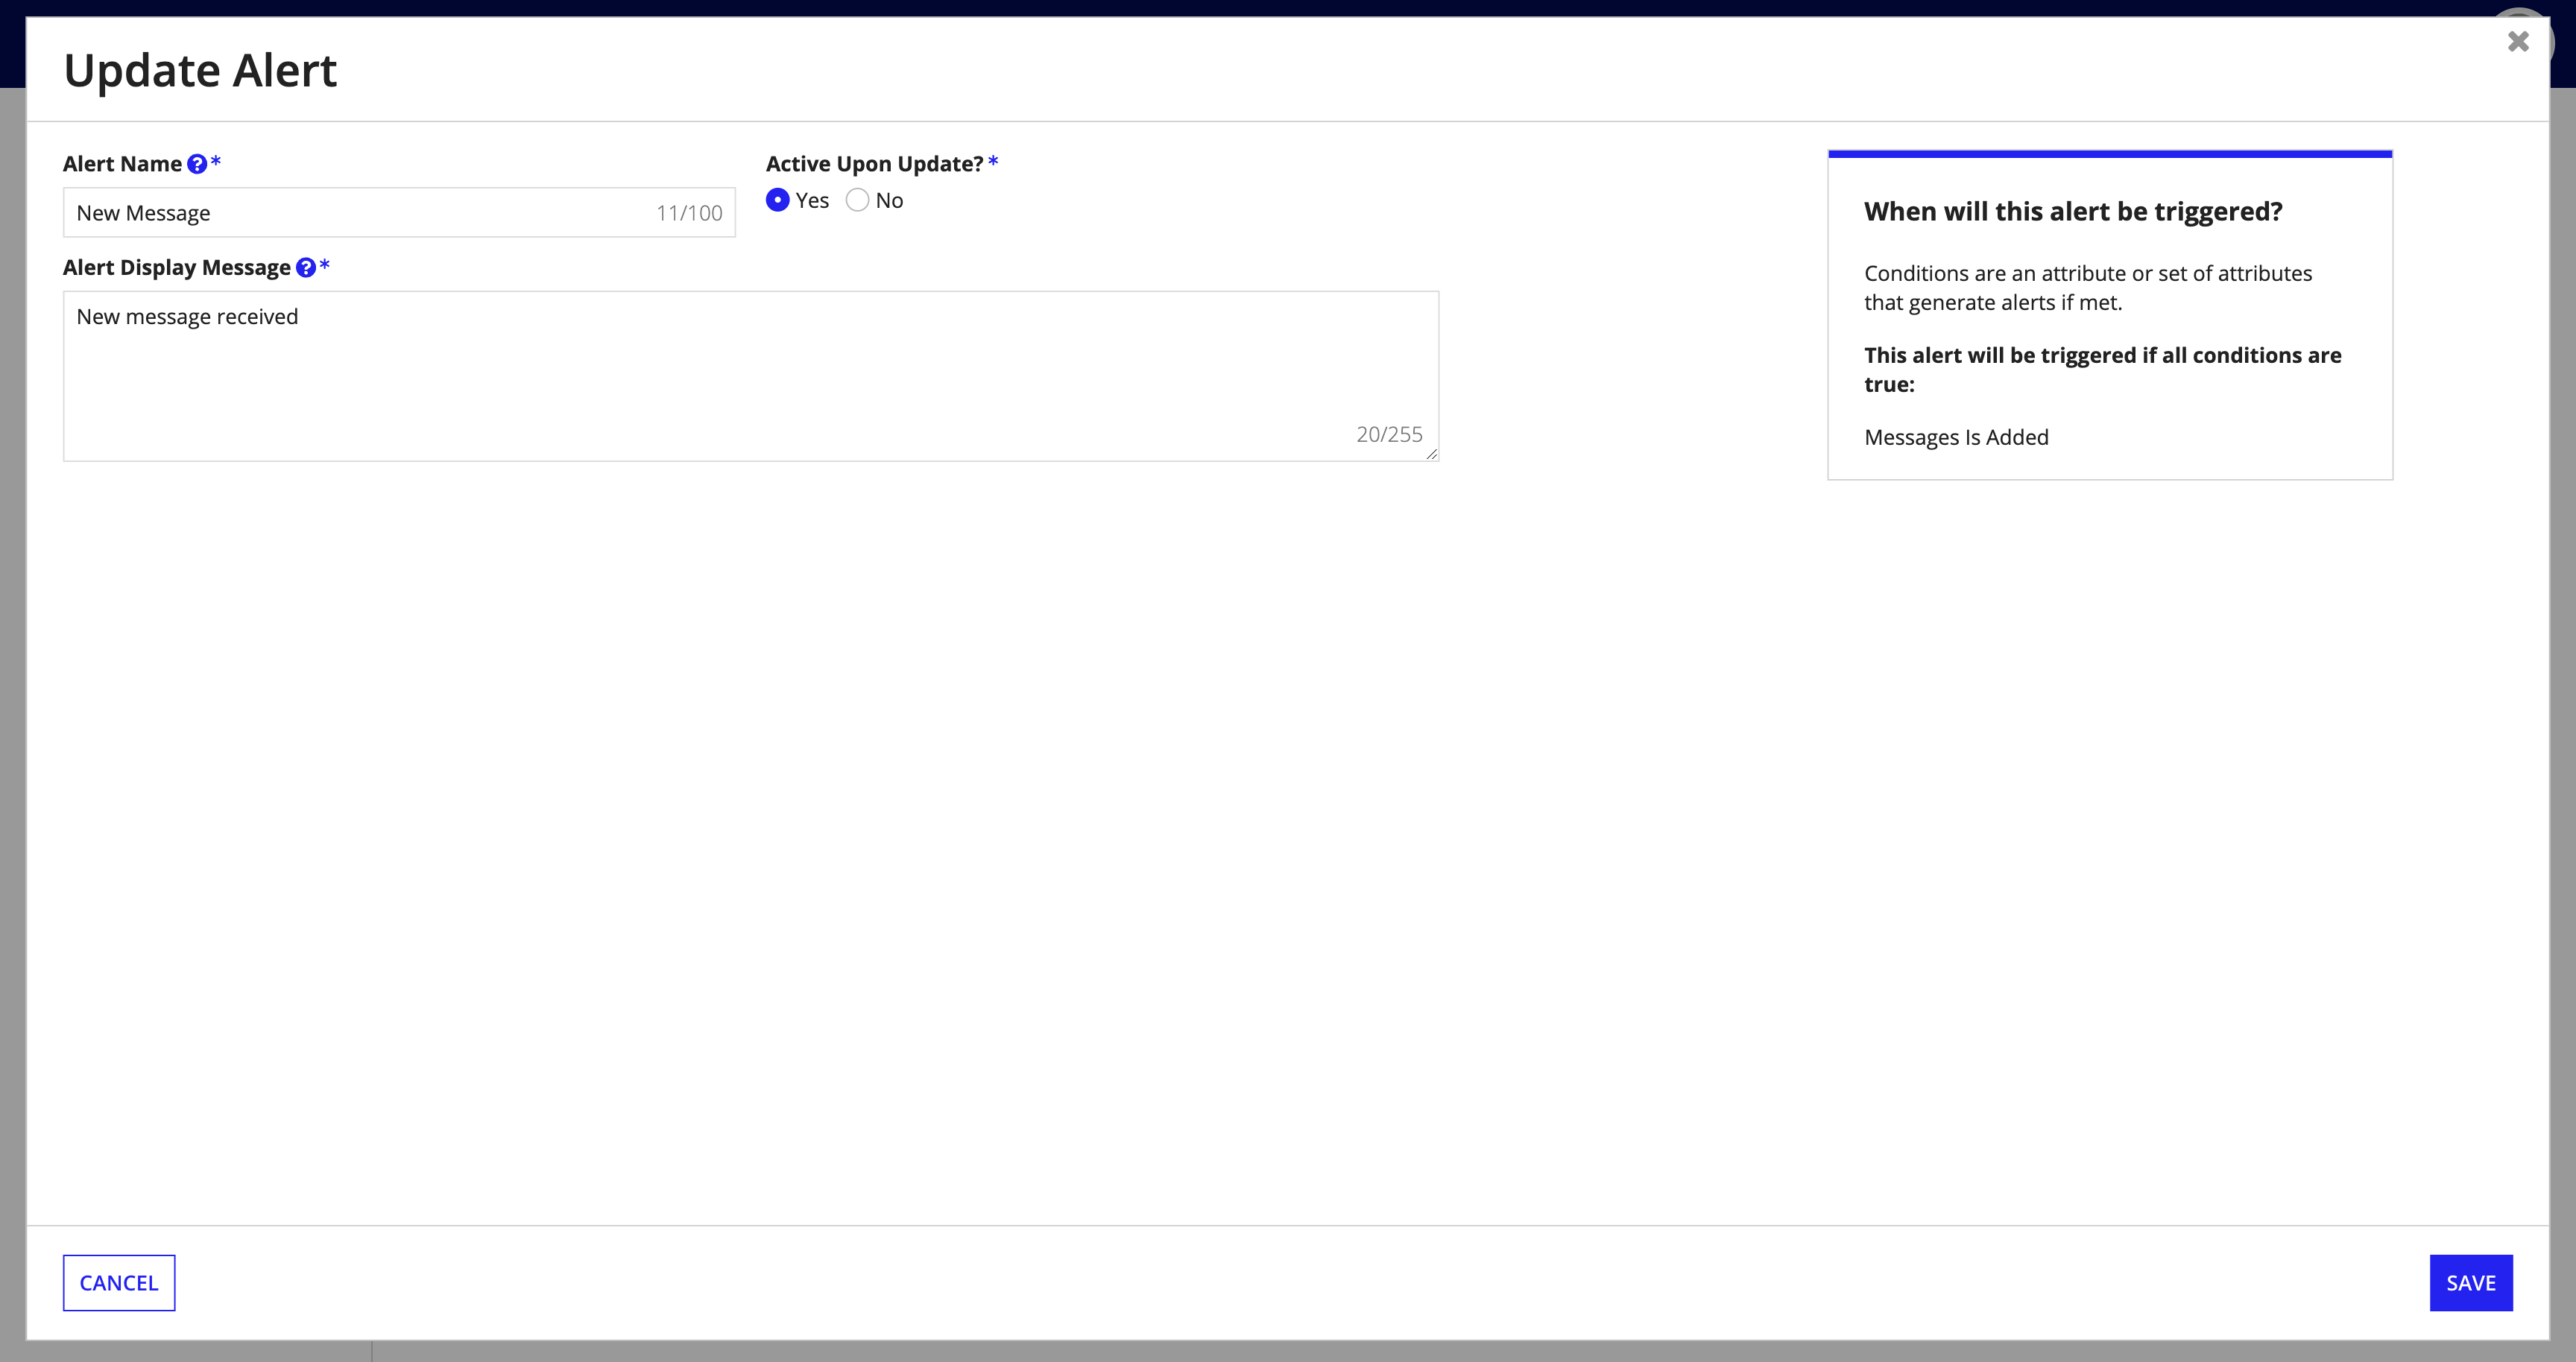Click the 'Active Upon Update?' label
2576x1362 pixels.
click(874, 164)
